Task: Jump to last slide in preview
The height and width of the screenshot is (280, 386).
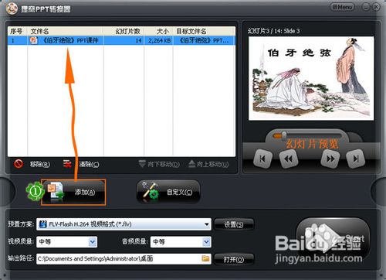Action: pyautogui.click(x=356, y=159)
